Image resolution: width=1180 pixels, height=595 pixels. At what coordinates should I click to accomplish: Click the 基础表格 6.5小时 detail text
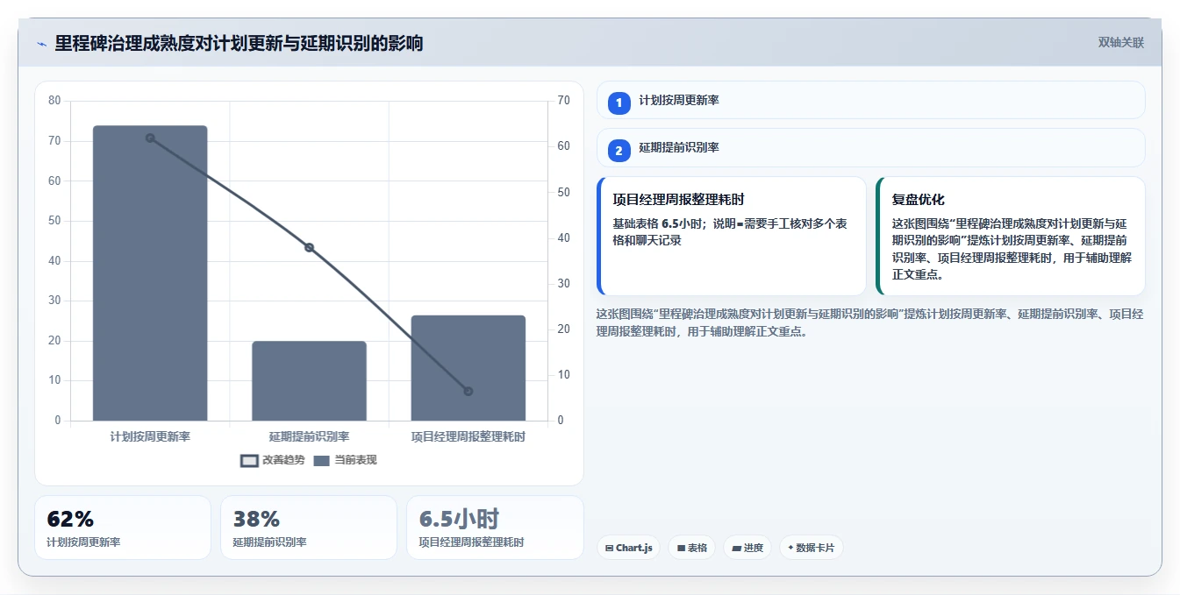point(732,231)
